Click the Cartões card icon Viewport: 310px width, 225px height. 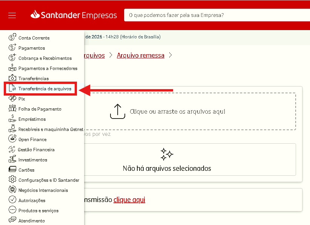12,169
